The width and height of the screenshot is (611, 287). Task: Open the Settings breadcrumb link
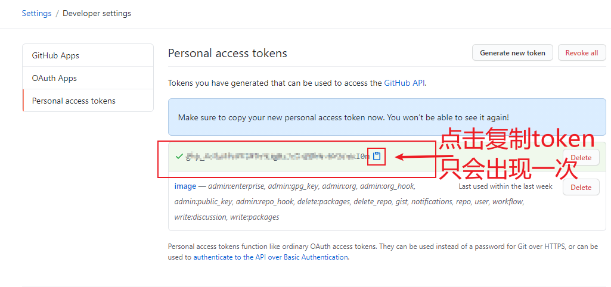36,13
